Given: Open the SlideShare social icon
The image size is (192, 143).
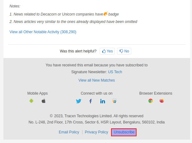Looking at the screenshot, I should pyautogui.click(x=115, y=101).
